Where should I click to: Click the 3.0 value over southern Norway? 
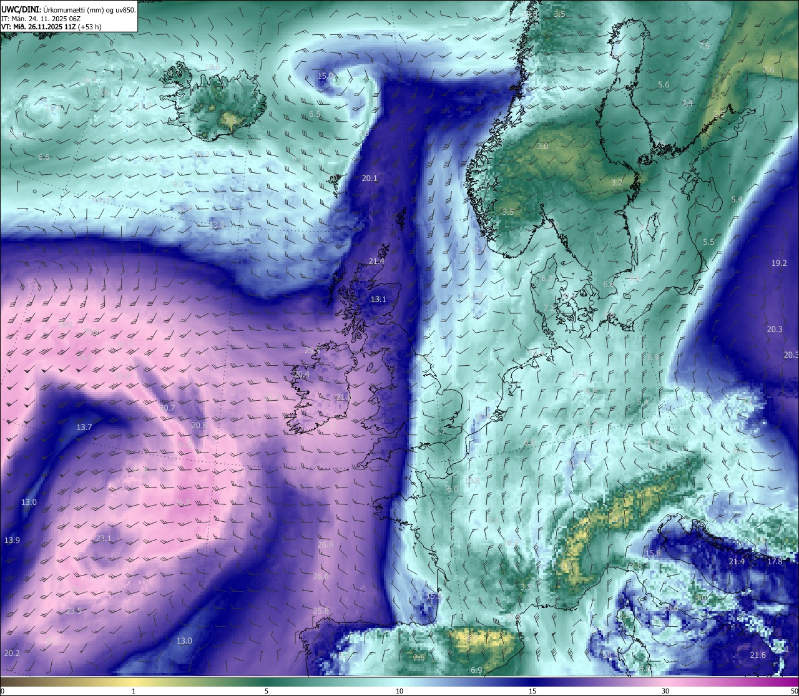(x=542, y=147)
